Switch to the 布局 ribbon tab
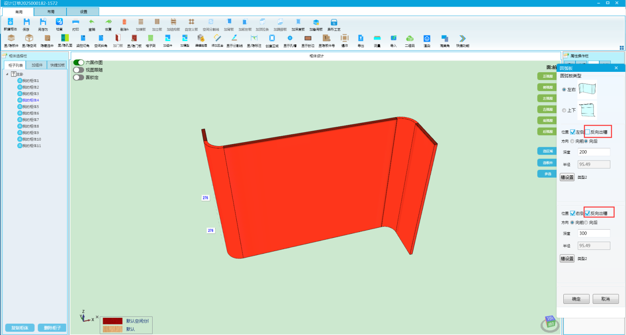This screenshot has height=335, width=626. [51, 12]
